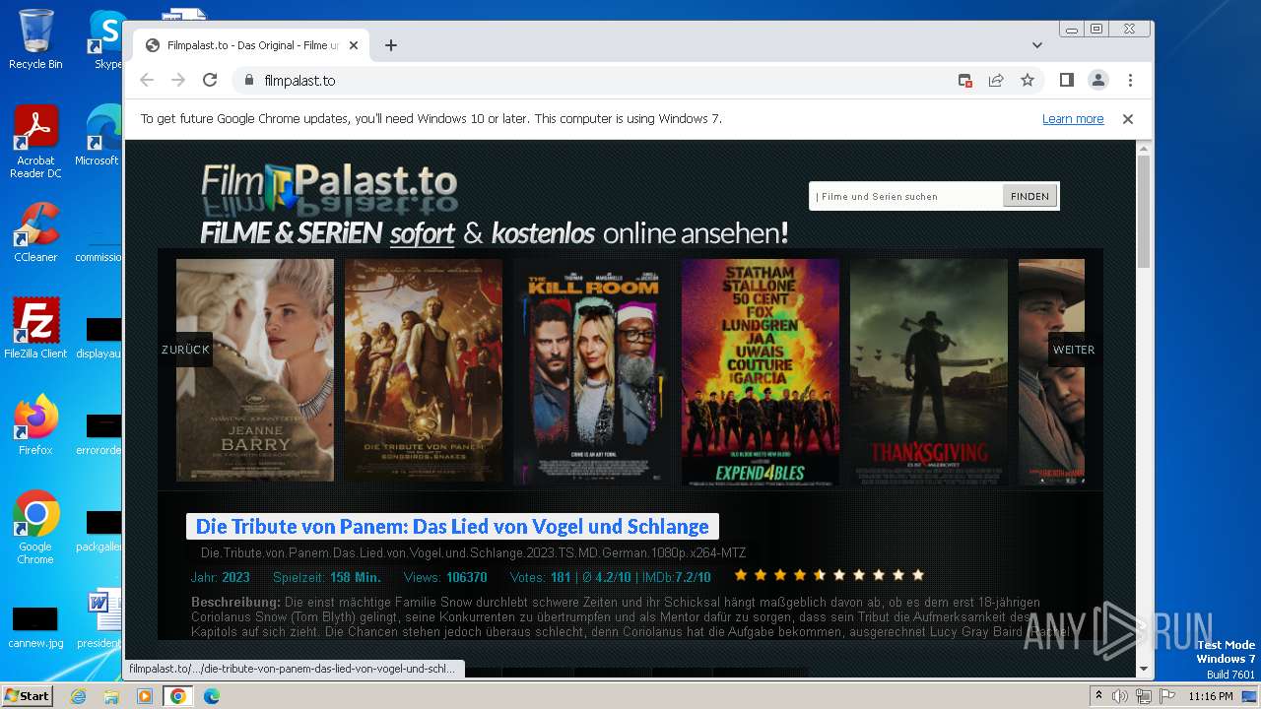The width and height of the screenshot is (1261, 709).
Task: Dismiss the Chrome update notice
Action: click(1128, 119)
